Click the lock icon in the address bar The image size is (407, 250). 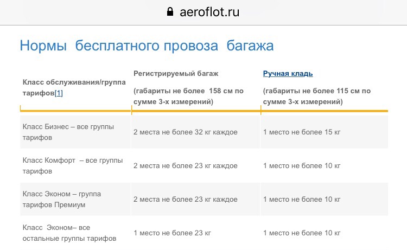(x=170, y=12)
